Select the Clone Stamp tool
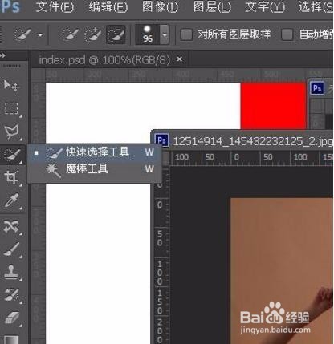The image size is (334, 344). (x=11, y=272)
